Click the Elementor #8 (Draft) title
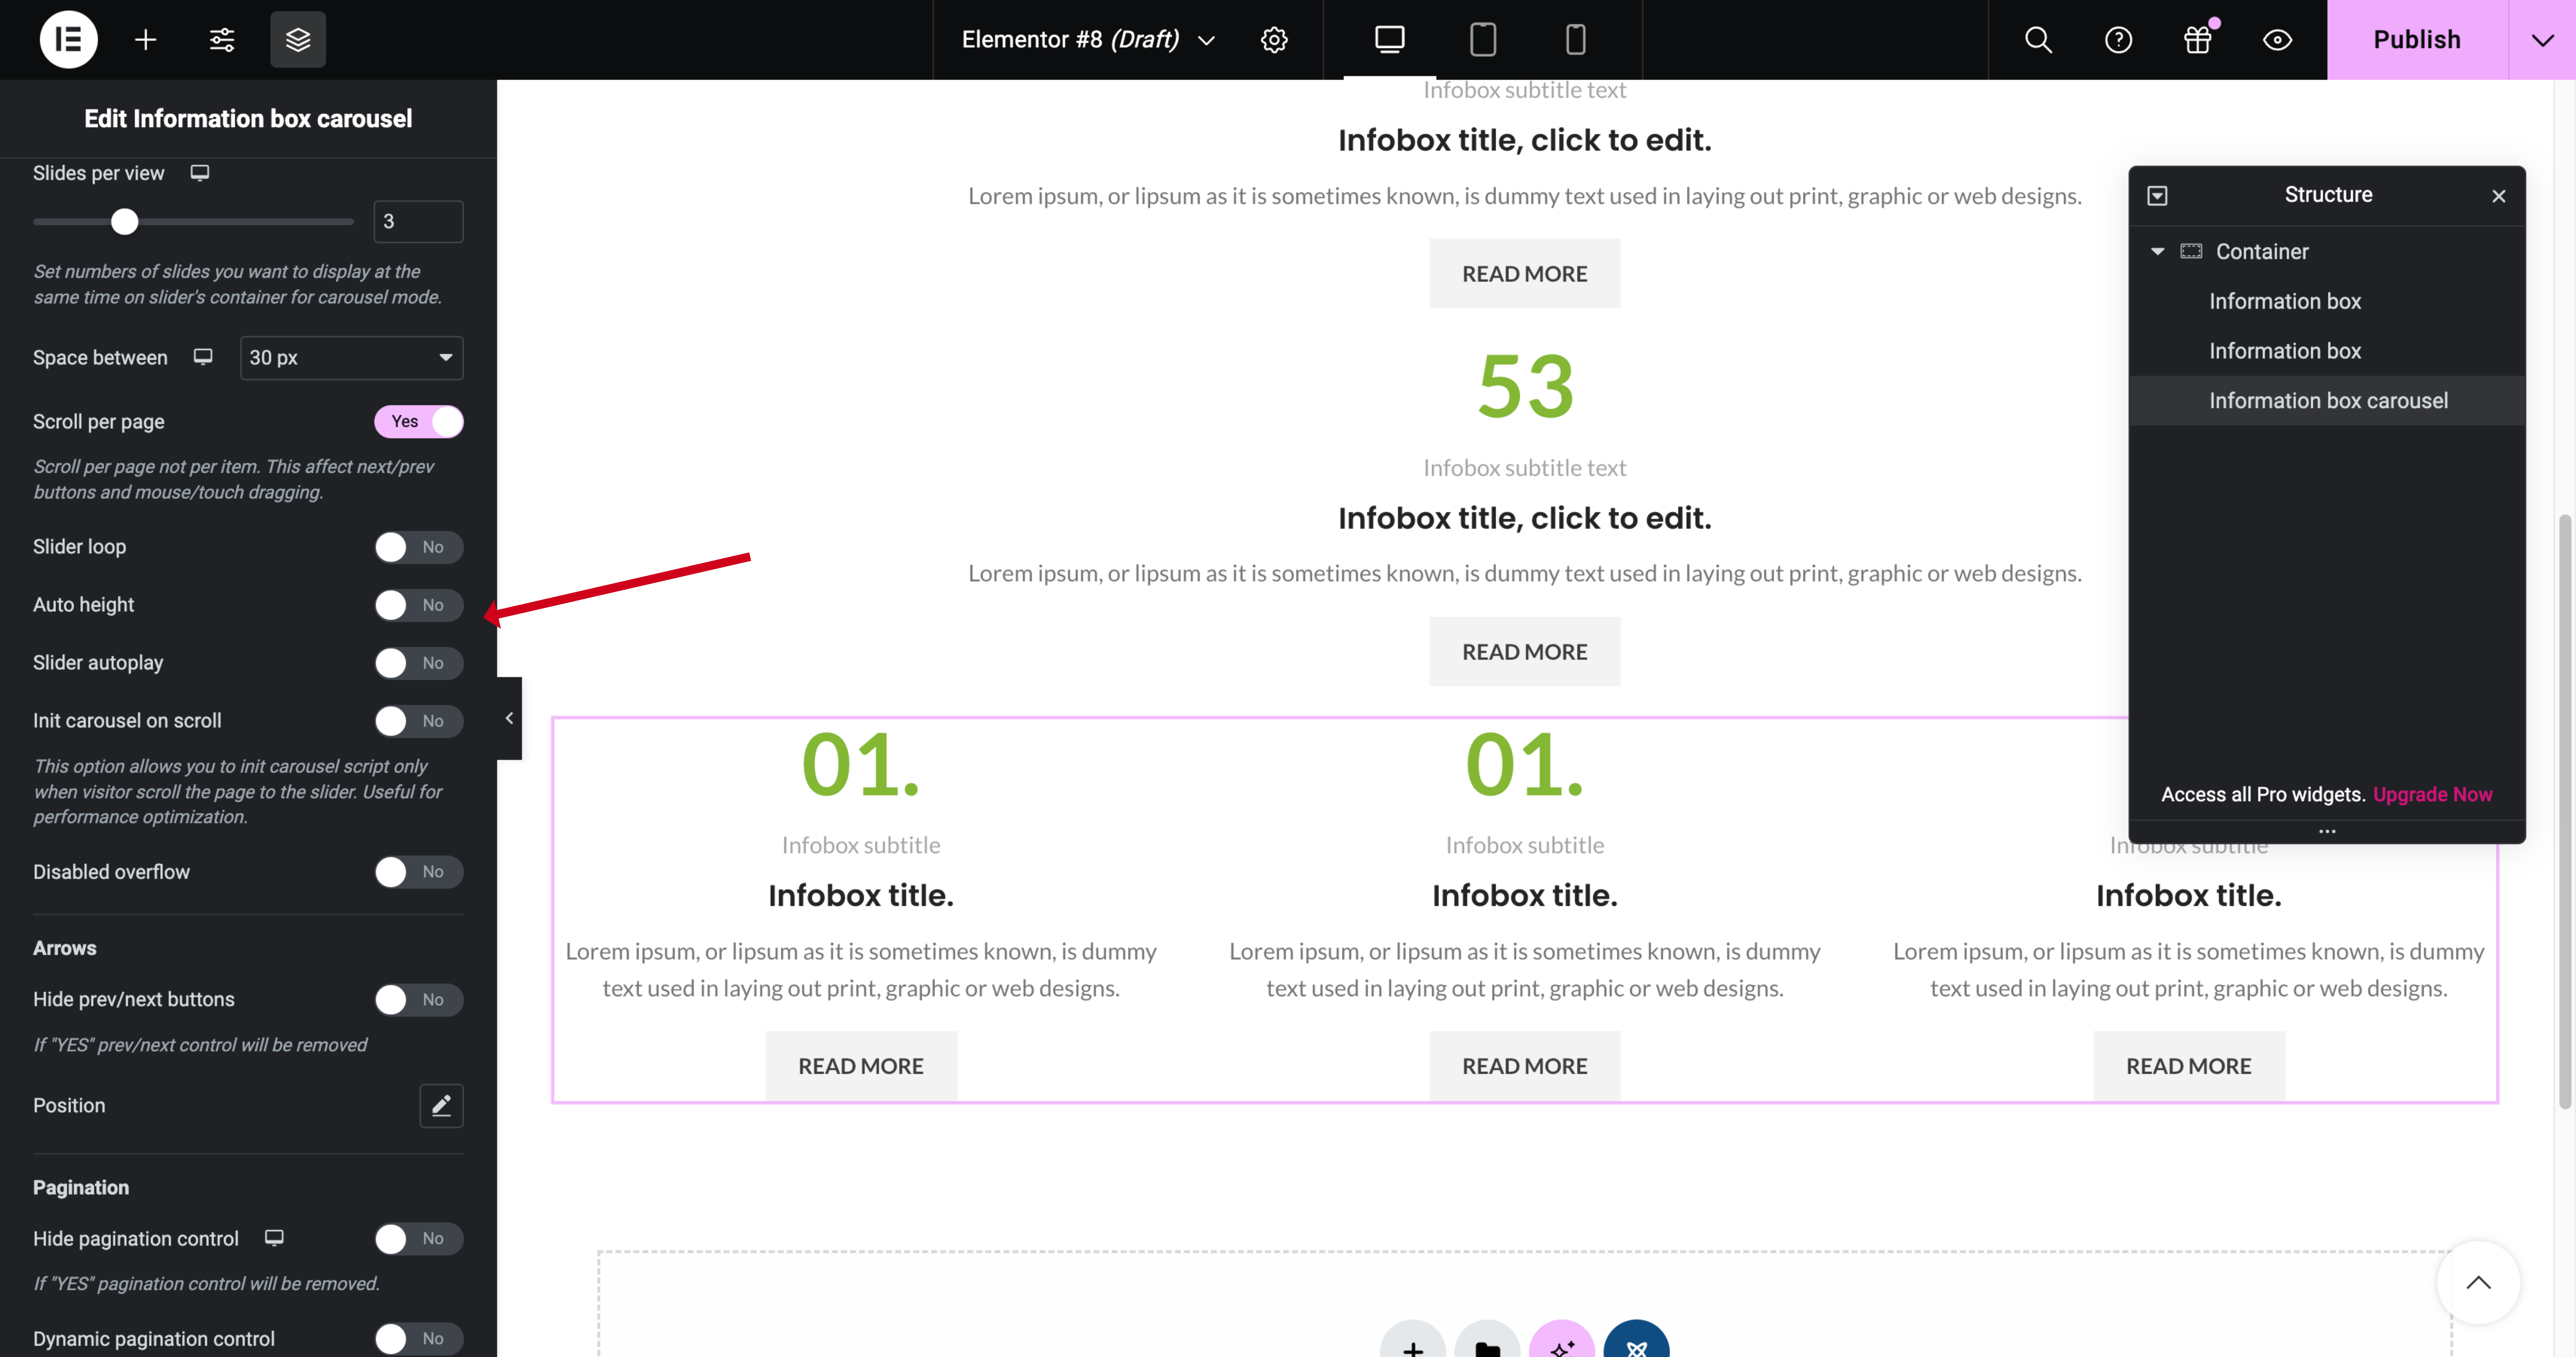The image size is (2576, 1357). pos(1070,40)
